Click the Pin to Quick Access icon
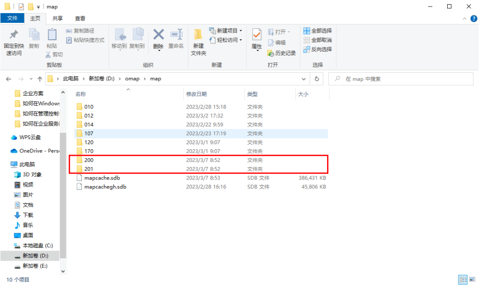The image size is (479, 285). (14, 36)
